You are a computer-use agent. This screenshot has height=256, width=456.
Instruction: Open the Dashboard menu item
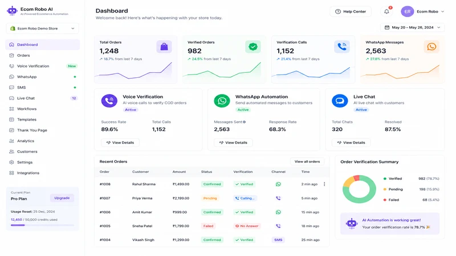coord(42,45)
